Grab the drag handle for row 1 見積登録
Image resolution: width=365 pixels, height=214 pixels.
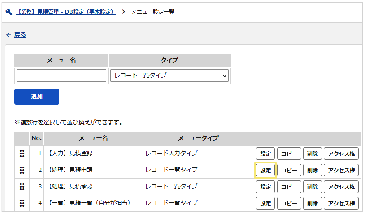tap(22, 154)
